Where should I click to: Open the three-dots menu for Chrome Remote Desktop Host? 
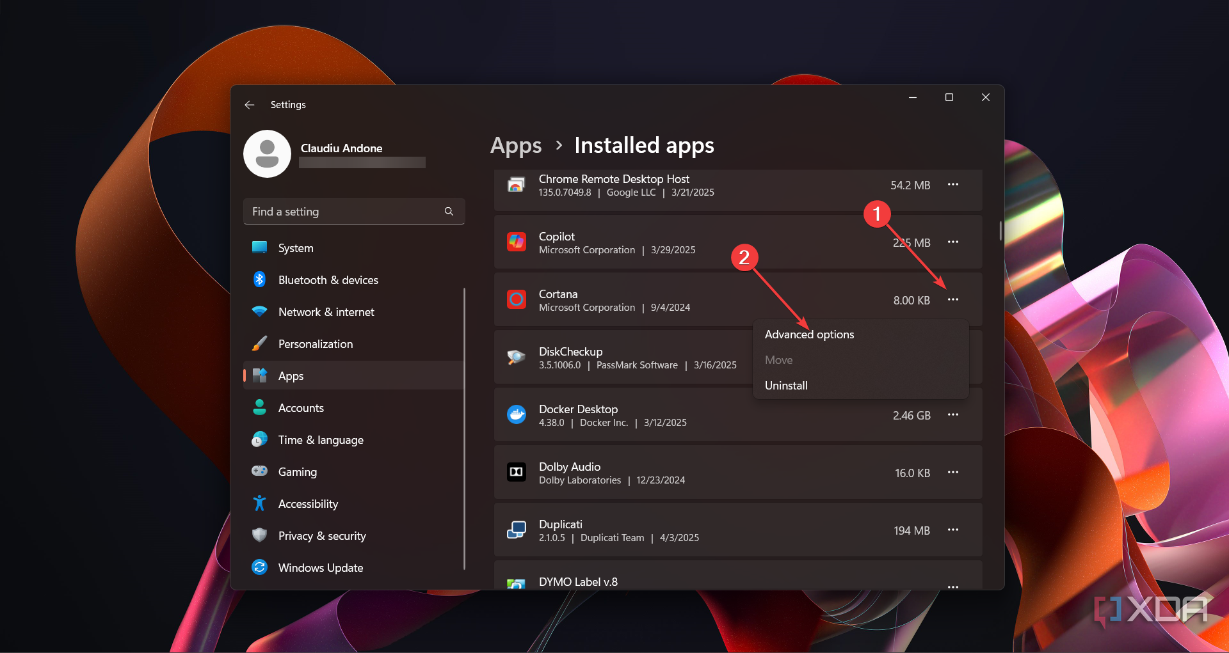(x=952, y=185)
